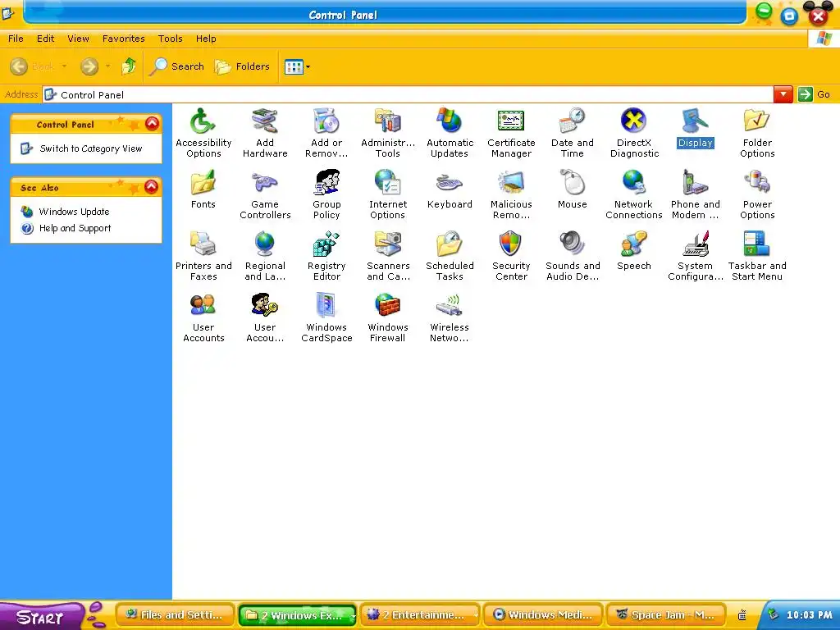Viewport: 840px width, 630px height.
Task: Toggle the Folders pane button
Action: coord(242,66)
